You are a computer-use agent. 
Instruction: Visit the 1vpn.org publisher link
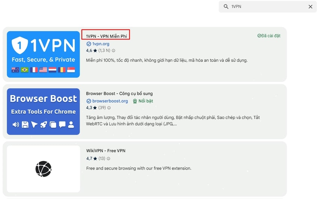(101, 44)
